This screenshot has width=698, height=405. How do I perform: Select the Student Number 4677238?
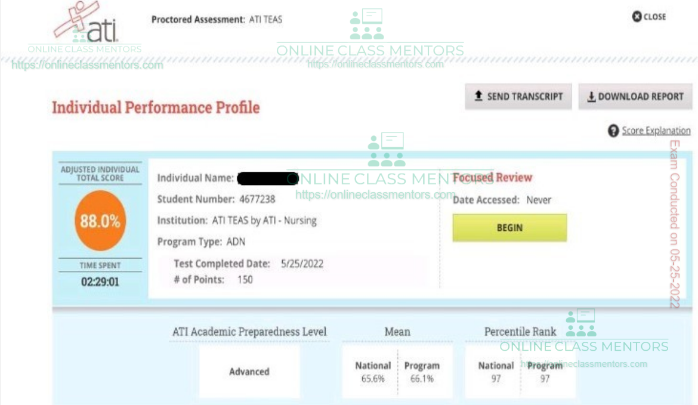pos(257,199)
